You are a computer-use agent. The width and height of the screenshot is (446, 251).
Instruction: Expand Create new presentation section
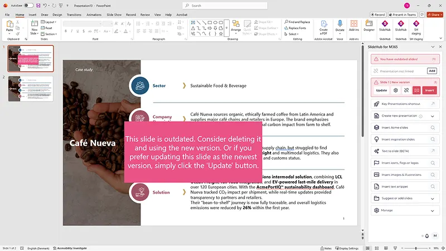433,116
